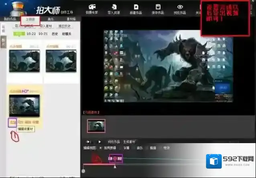Select the 镜头剪辑 radio button
The width and height of the screenshot is (256, 178).
coord(101,148)
